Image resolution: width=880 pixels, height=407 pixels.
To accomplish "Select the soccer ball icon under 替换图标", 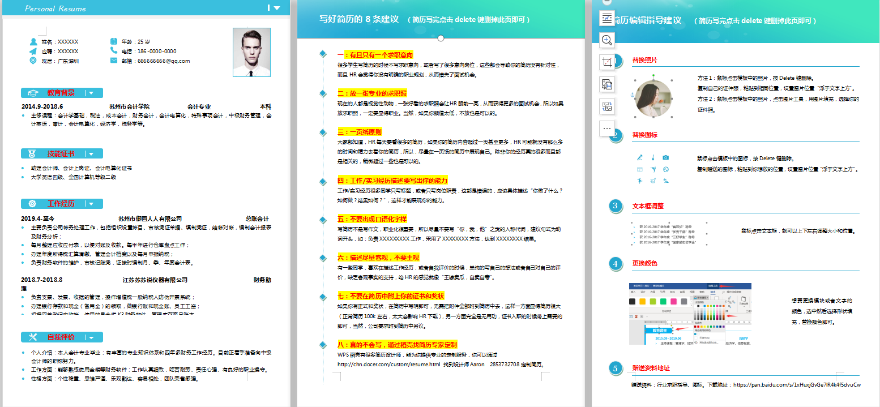I will tap(666, 169).
